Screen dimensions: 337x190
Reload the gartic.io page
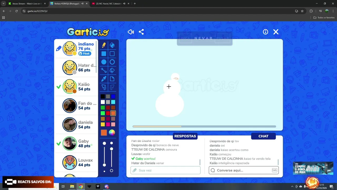tap(16, 11)
